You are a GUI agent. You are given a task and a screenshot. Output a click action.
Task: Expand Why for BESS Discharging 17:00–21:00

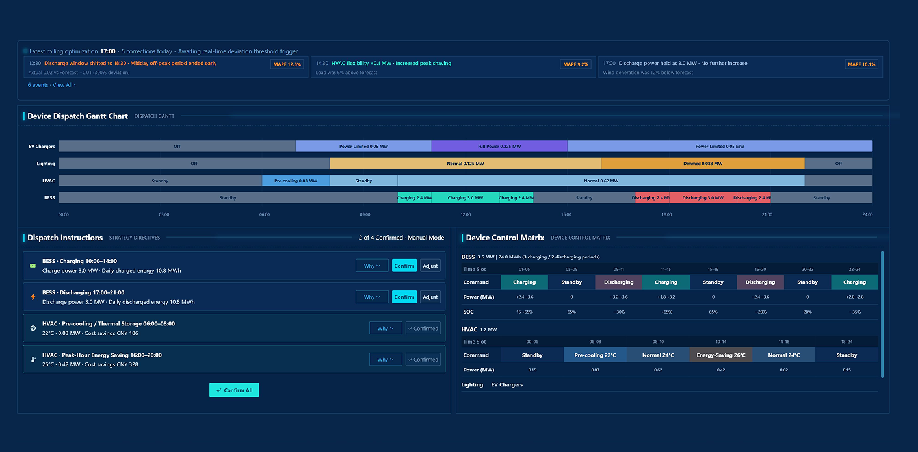[372, 297]
